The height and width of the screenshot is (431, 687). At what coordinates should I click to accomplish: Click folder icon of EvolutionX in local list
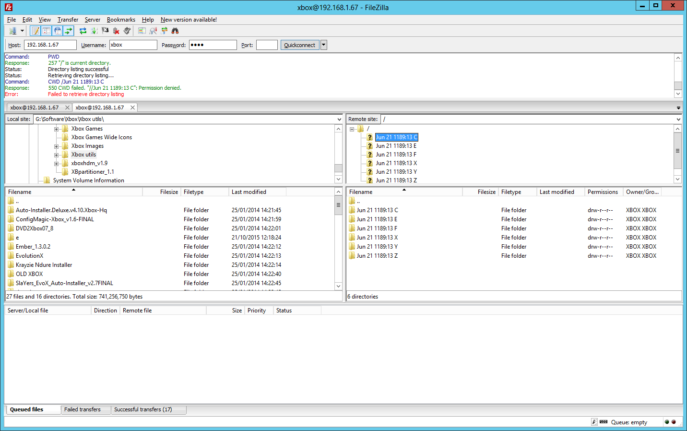coord(11,256)
